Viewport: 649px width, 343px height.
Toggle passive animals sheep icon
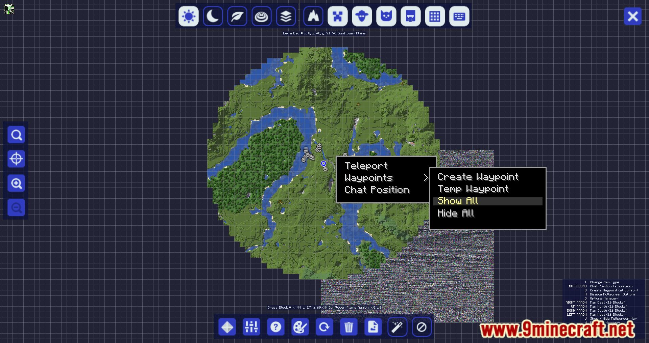pyautogui.click(x=362, y=16)
